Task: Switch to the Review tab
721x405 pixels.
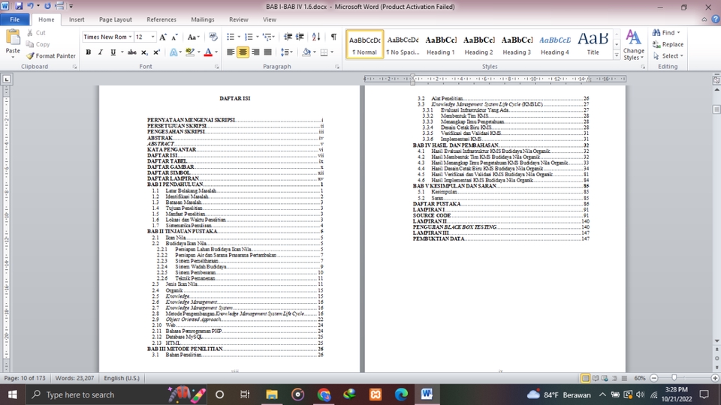Action: [x=239, y=19]
